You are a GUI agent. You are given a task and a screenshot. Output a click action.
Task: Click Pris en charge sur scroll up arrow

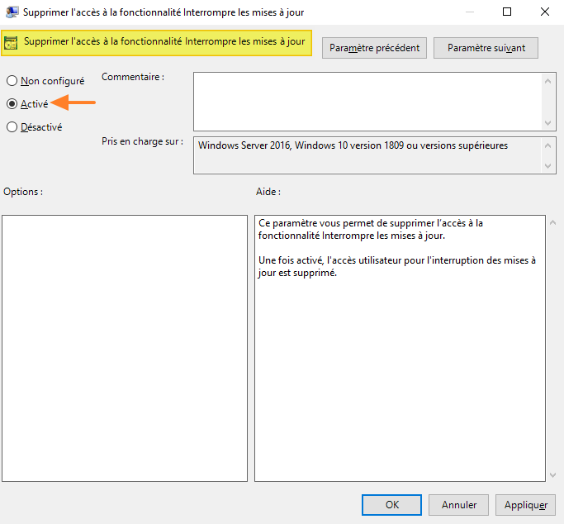547,145
